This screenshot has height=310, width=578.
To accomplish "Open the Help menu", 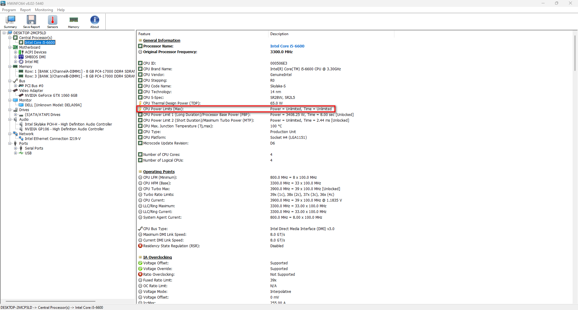I will pos(61,10).
